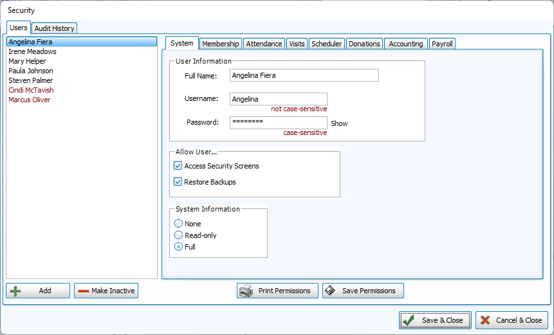Select the Full radio button
Screen dimensions: 554x335
click(x=178, y=247)
